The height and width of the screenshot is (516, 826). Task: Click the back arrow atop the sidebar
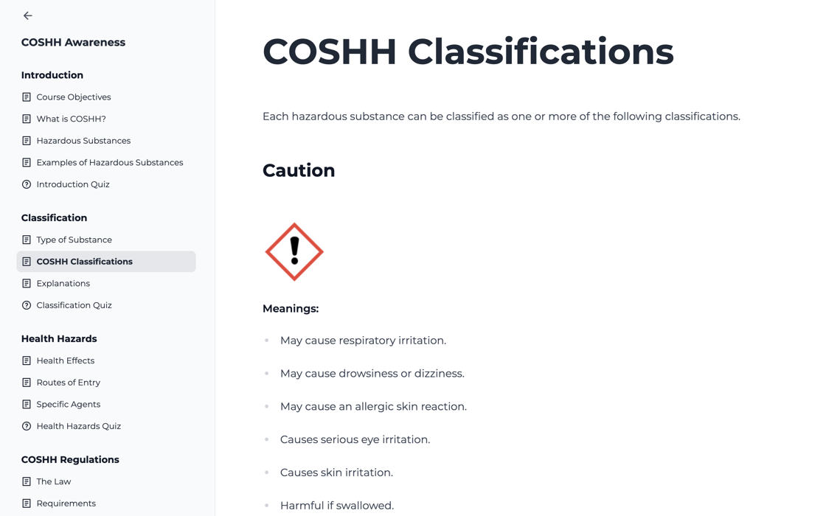pyautogui.click(x=27, y=15)
